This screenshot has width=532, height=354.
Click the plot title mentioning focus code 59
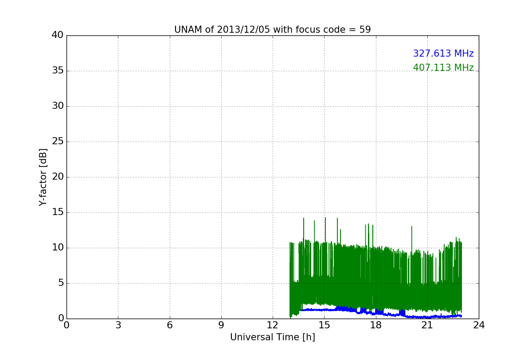pos(272,30)
